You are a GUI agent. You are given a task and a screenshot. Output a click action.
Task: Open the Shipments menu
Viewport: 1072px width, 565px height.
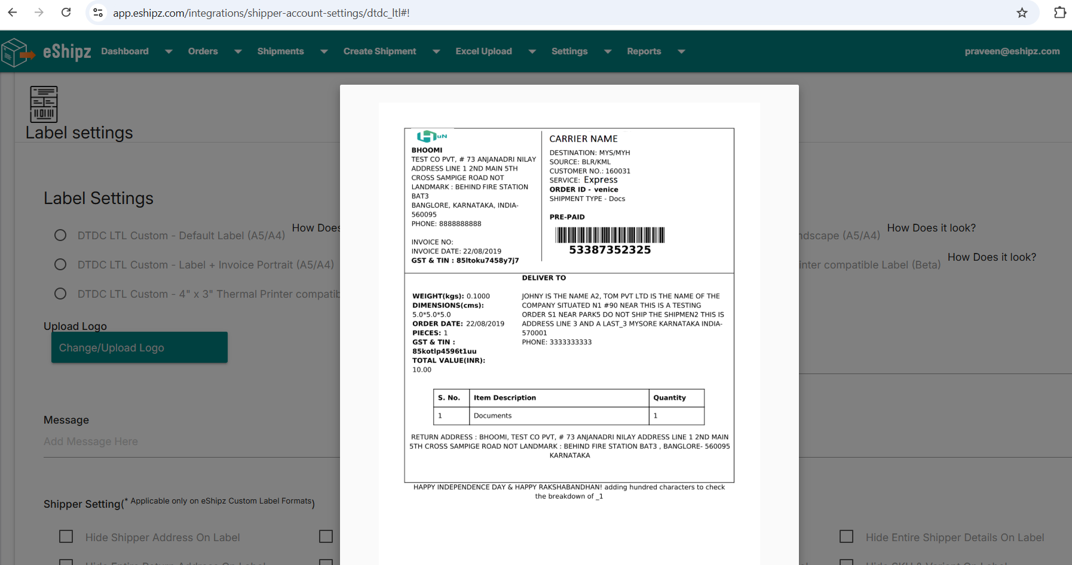coord(281,51)
